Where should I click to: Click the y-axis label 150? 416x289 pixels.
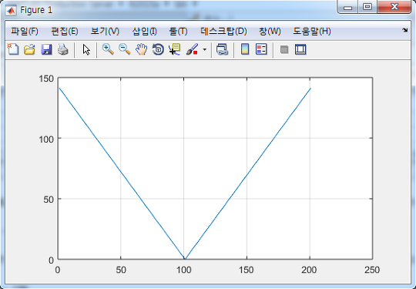click(x=46, y=79)
